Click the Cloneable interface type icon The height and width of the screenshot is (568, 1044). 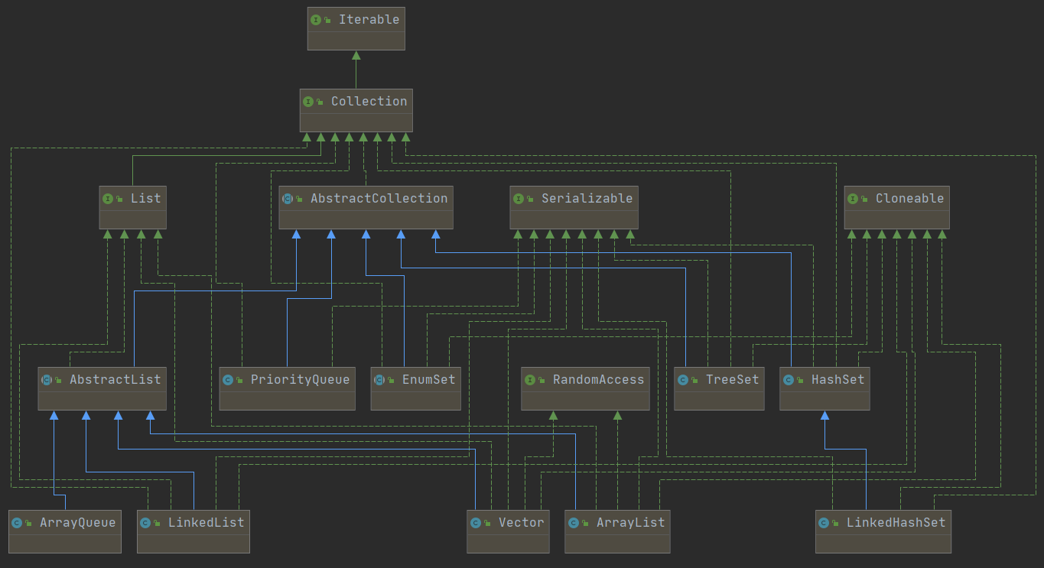pyautogui.click(x=853, y=199)
